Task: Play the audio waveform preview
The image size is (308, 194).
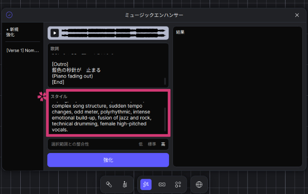Action: pos(54,33)
